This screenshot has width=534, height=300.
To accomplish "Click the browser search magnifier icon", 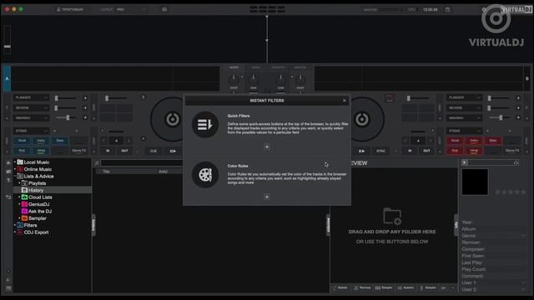I will 97,163.
